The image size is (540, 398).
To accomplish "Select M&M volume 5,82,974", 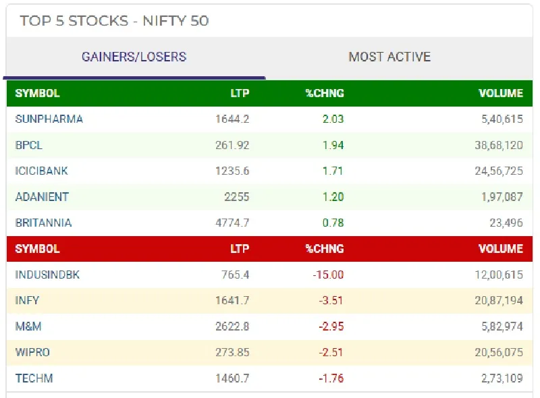I will tap(502, 326).
